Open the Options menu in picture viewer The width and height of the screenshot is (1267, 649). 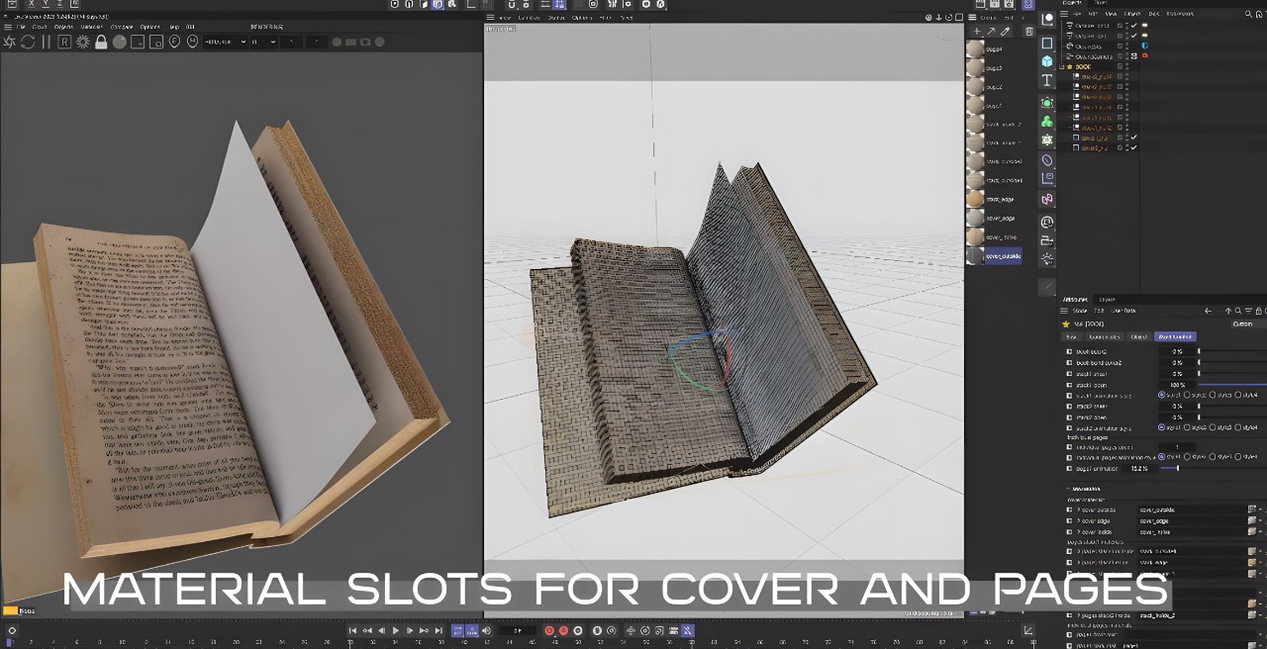(x=149, y=27)
